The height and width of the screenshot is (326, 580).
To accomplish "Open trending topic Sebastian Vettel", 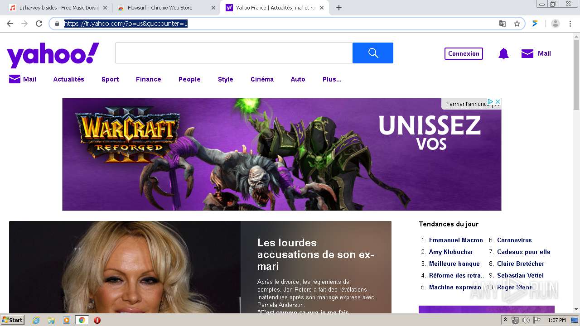I will pos(520,275).
